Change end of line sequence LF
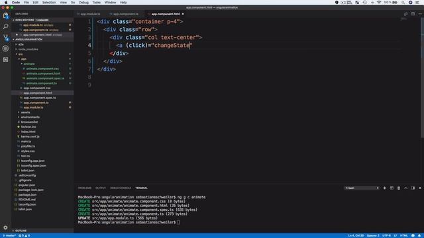Image resolution: width=424 pixels, height=238 pixels. (x=396, y=235)
